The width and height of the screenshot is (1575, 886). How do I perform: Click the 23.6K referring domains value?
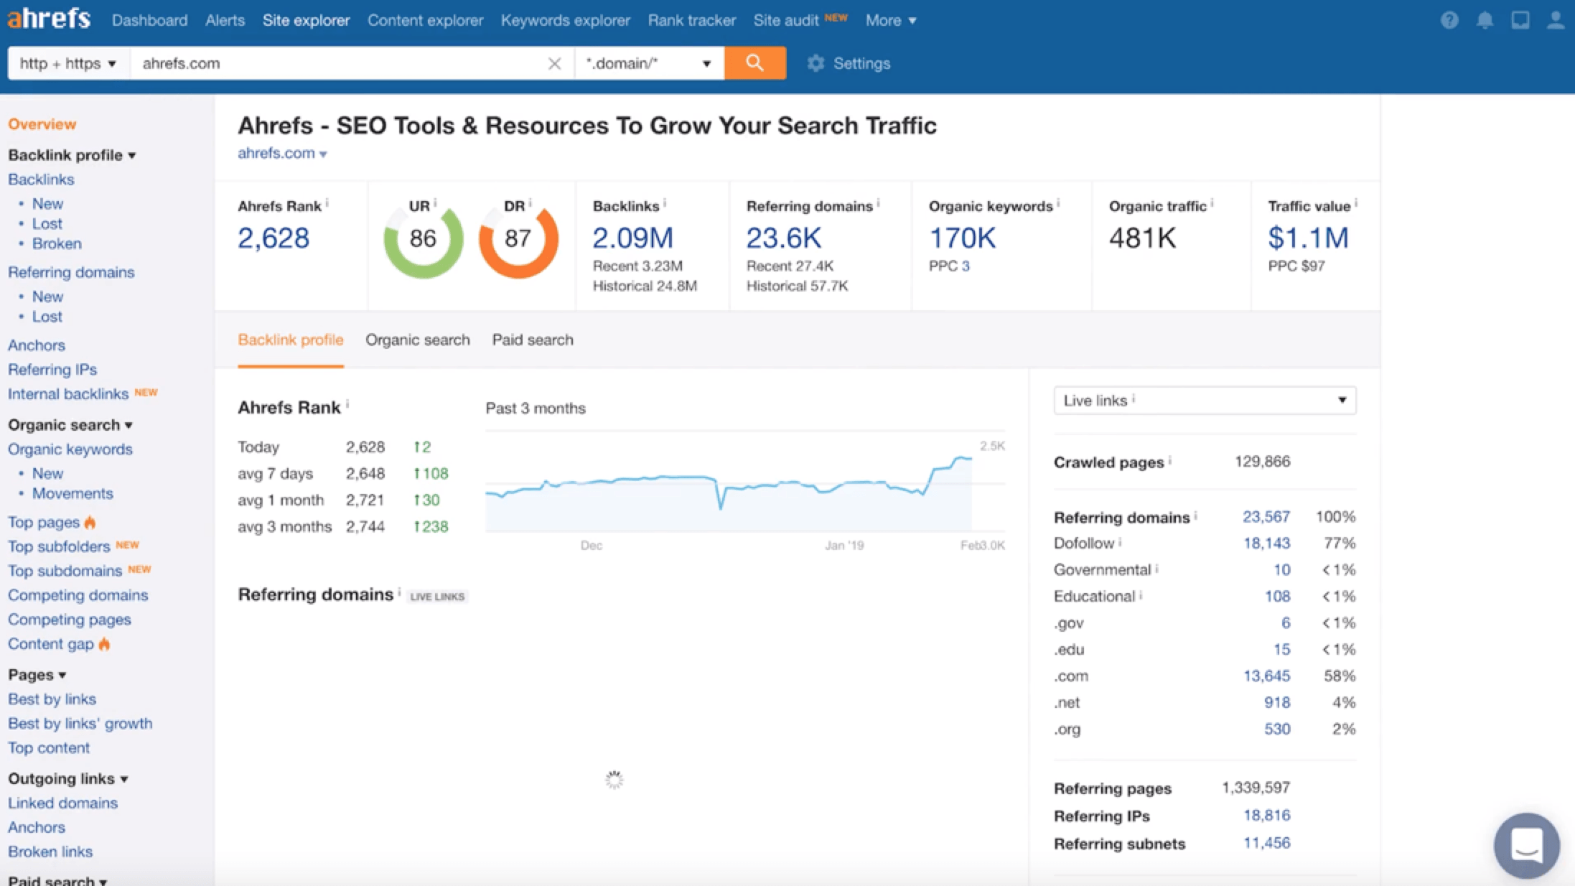click(x=783, y=238)
